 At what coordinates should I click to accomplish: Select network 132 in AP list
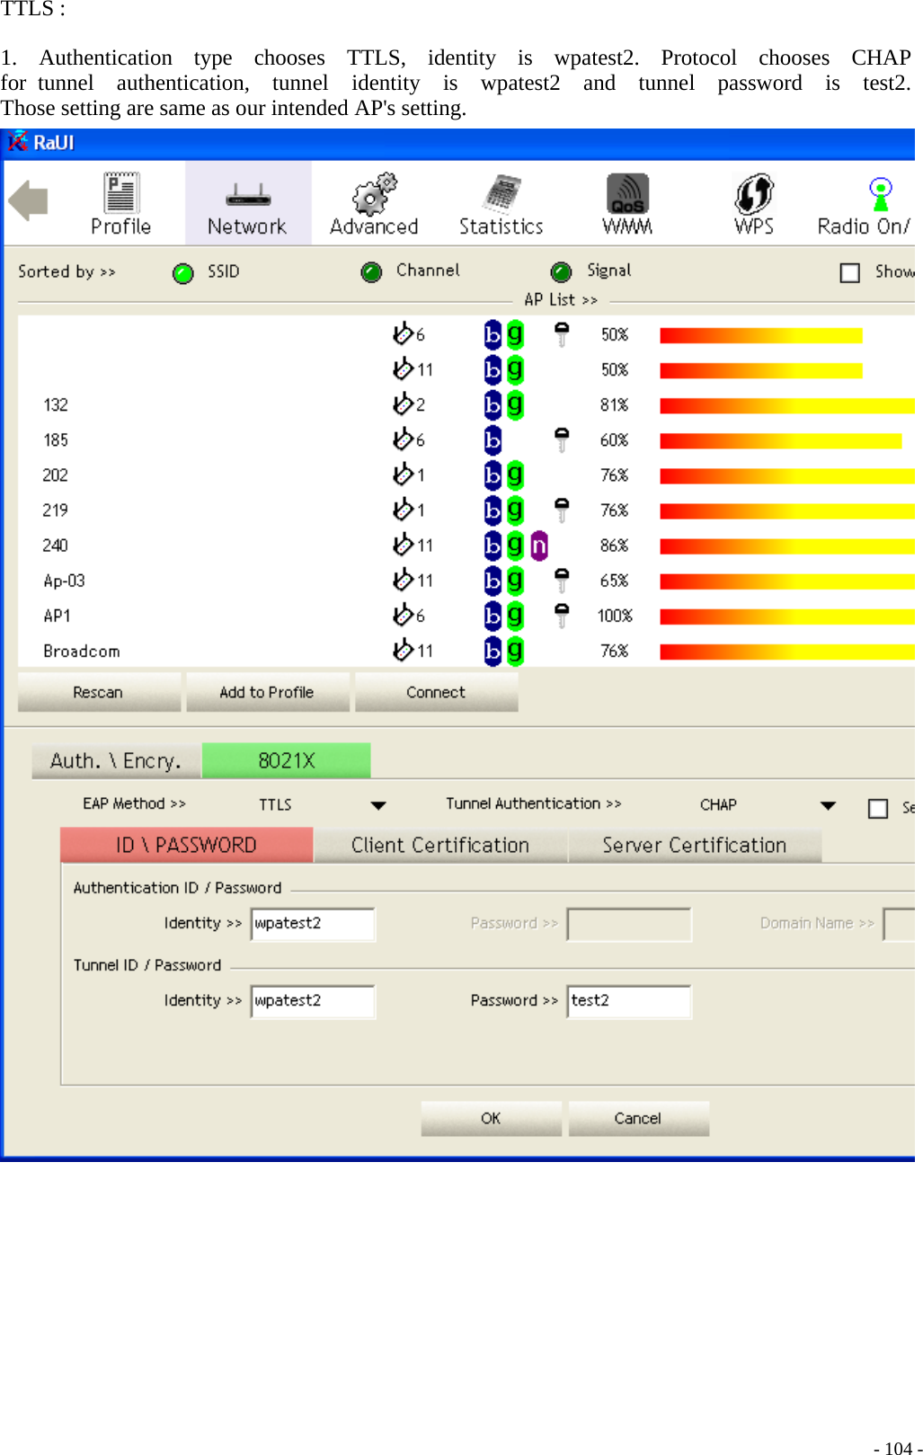pos(466,404)
